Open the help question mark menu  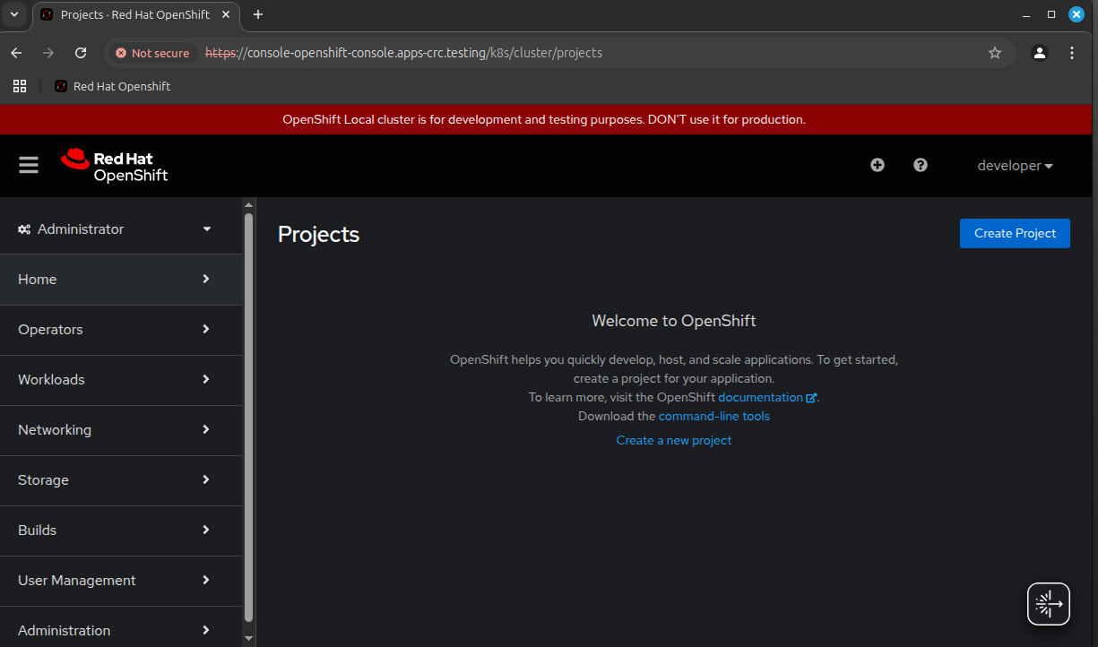pos(921,165)
